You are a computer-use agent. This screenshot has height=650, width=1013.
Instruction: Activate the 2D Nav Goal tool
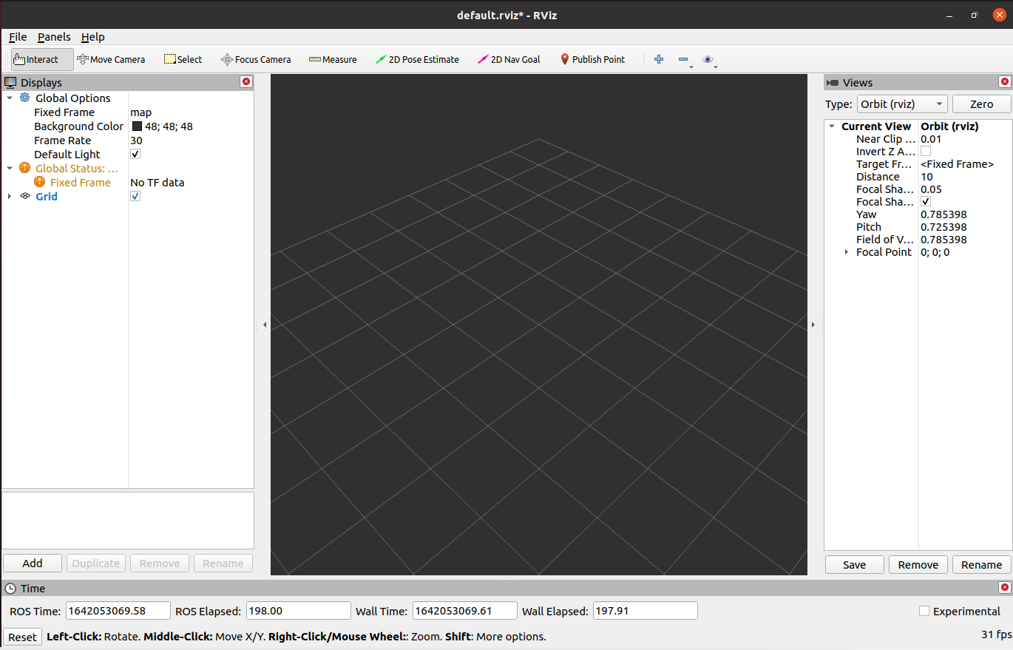pyautogui.click(x=509, y=59)
